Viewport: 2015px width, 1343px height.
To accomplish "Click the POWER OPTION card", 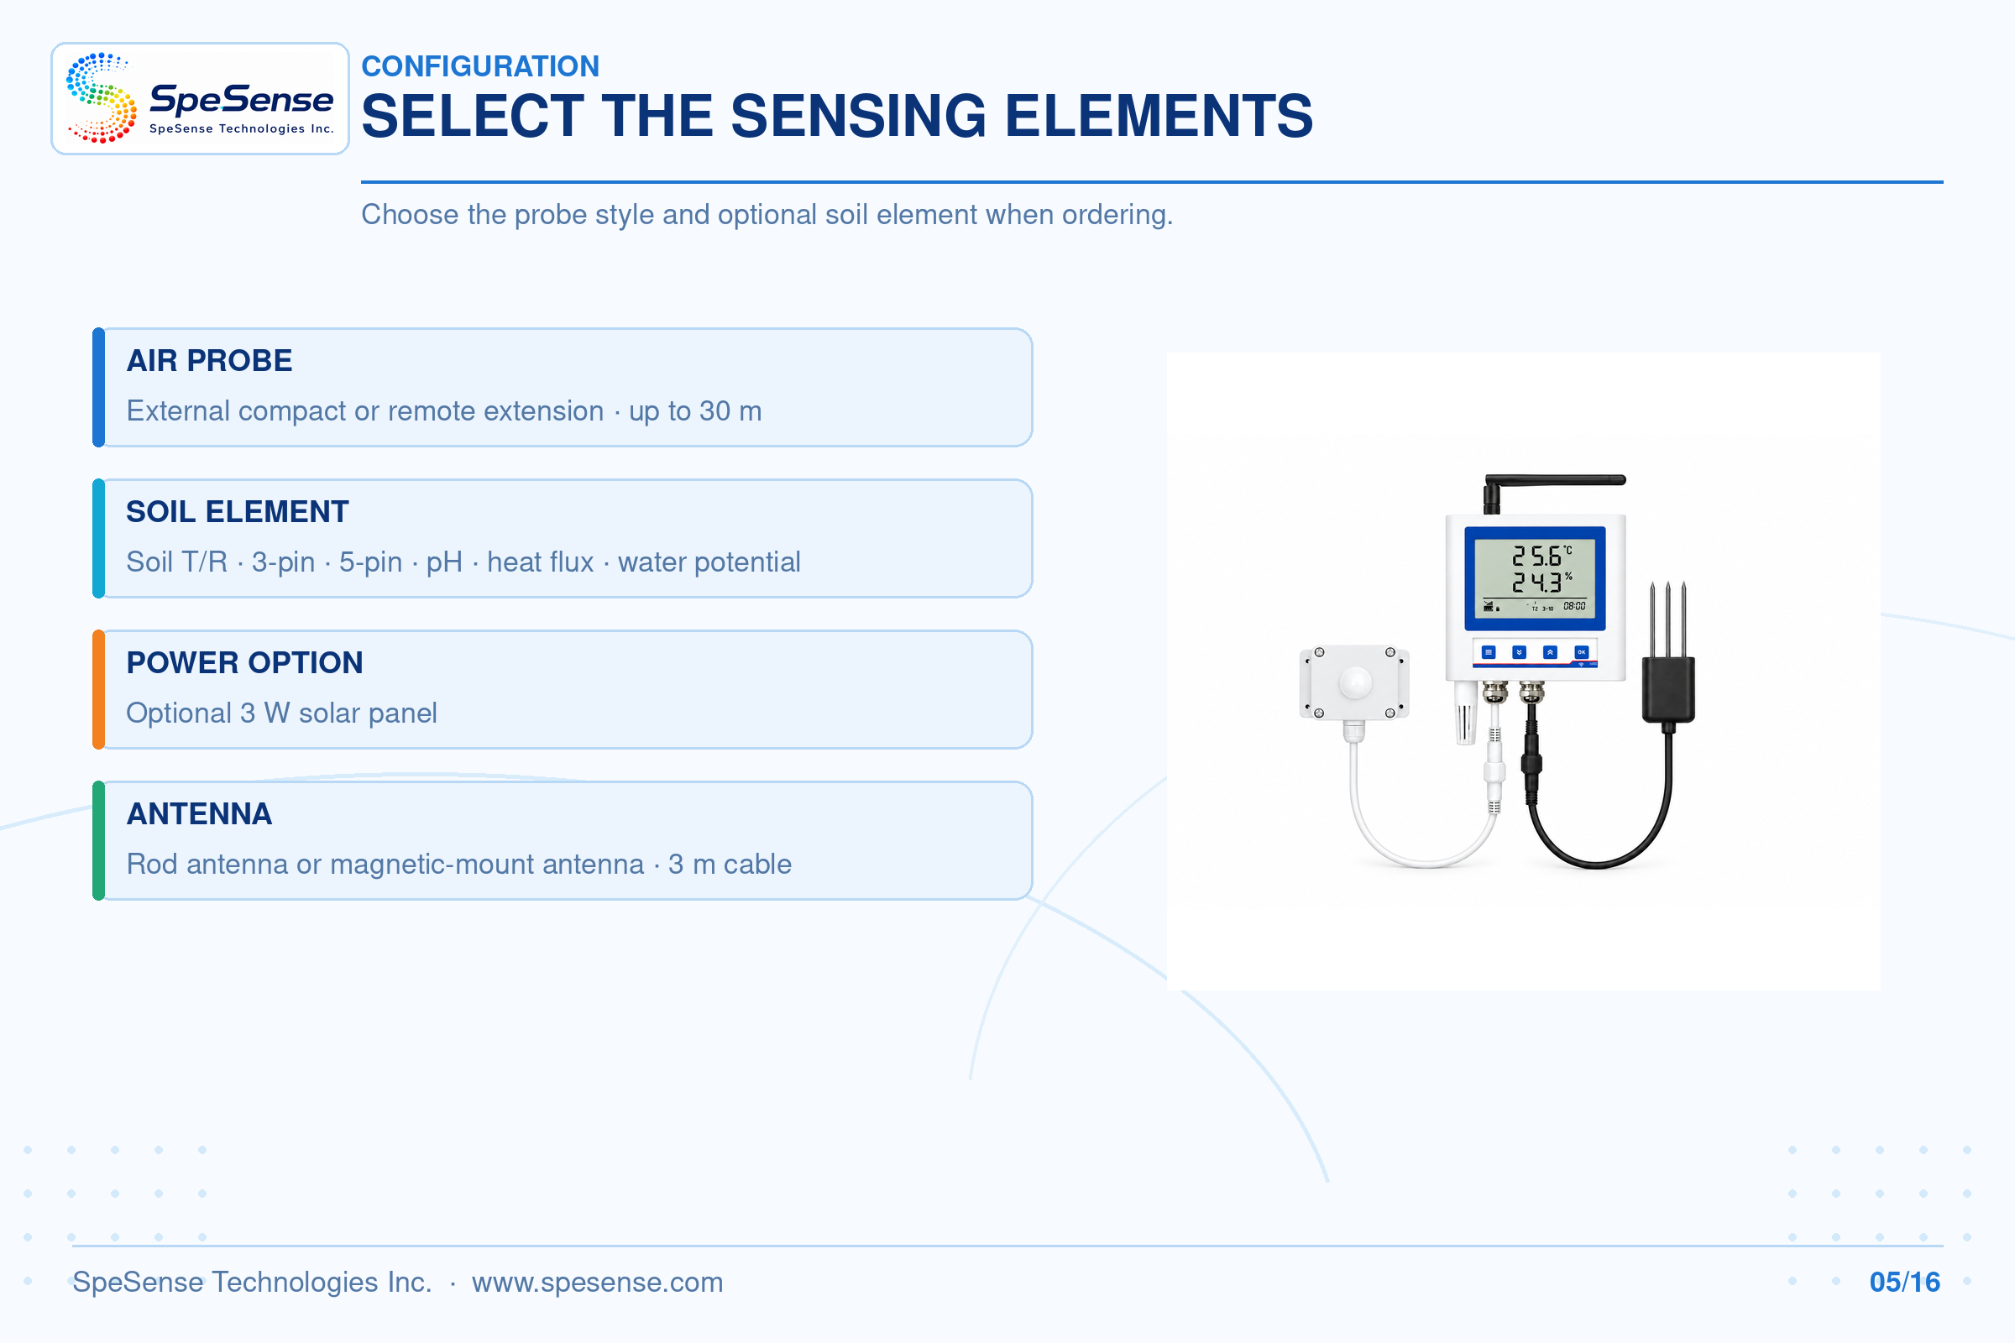I will [x=563, y=689].
